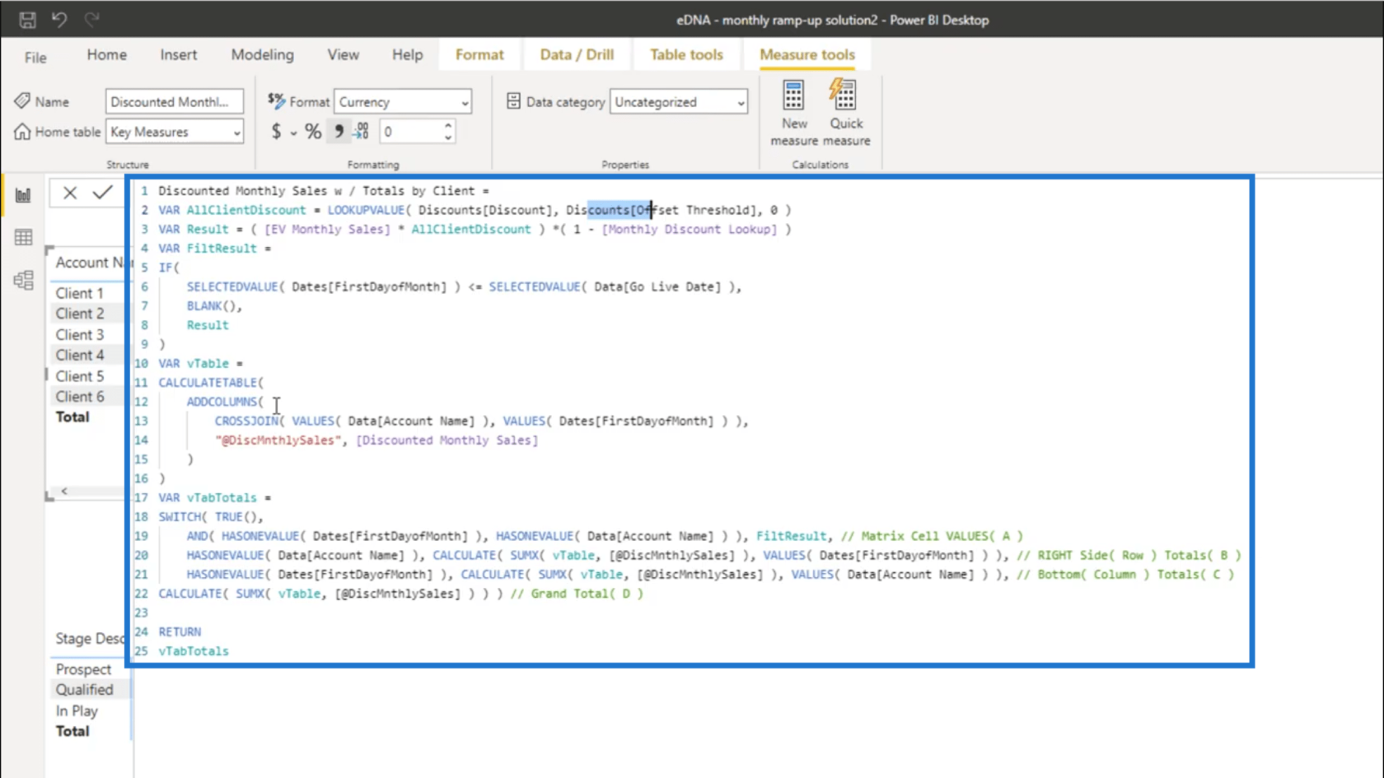Open the Model view icon in sidebar
1384x778 pixels.
[23, 280]
